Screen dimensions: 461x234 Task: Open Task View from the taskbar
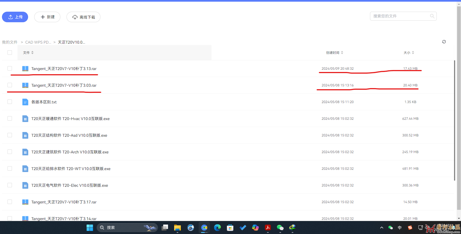(165, 228)
